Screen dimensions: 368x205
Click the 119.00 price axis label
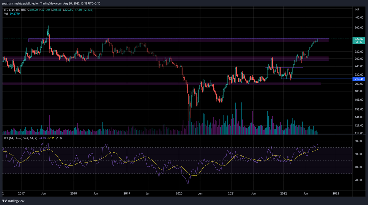click(x=359, y=133)
